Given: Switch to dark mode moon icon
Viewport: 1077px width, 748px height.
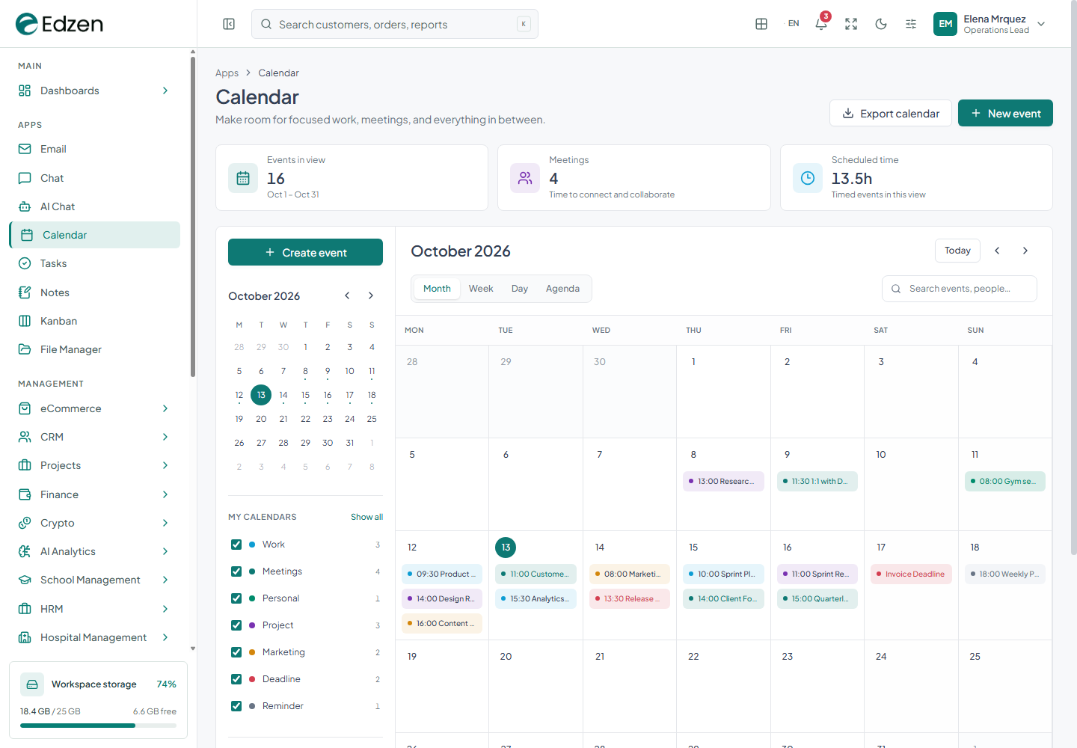Looking at the screenshot, I should [881, 24].
